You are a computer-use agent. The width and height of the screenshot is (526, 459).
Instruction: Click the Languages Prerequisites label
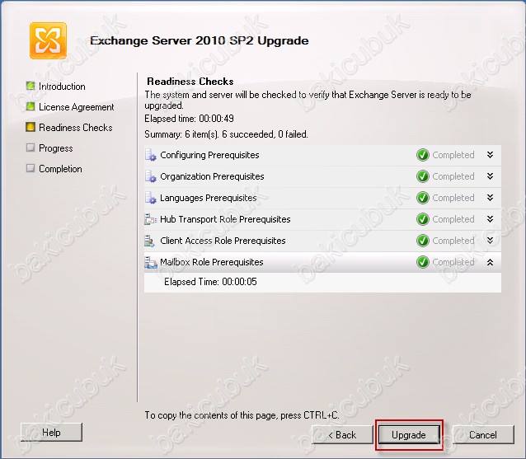pyautogui.click(x=209, y=198)
